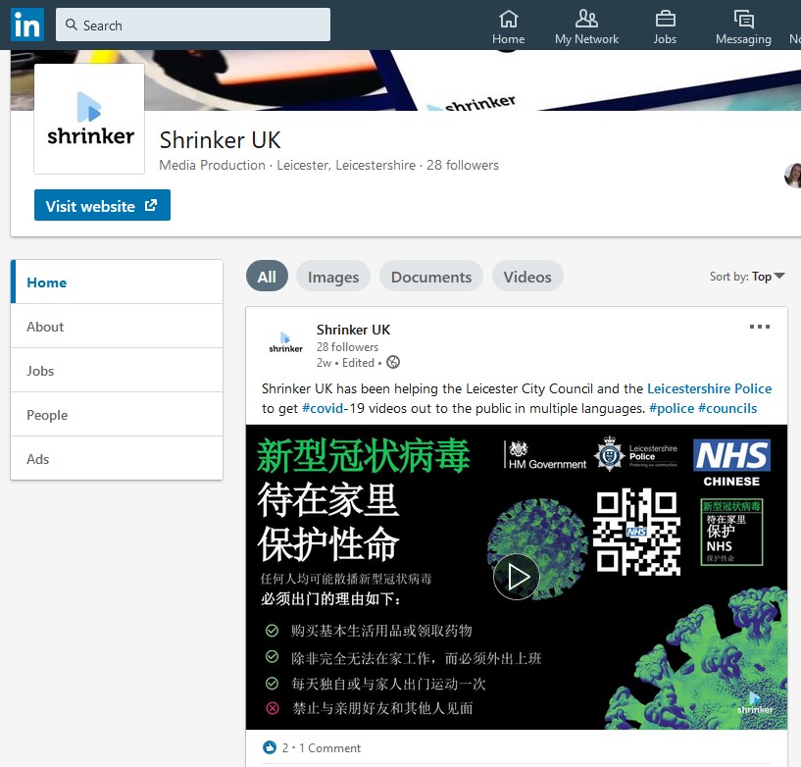801x767 pixels.
Task: Click the #police hashtag
Action: point(672,408)
